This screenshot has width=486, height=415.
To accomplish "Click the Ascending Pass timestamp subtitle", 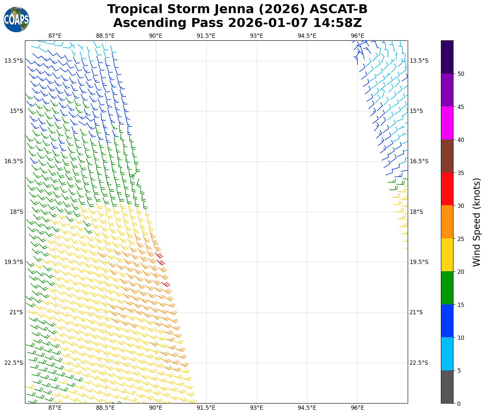I will click(x=237, y=23).
